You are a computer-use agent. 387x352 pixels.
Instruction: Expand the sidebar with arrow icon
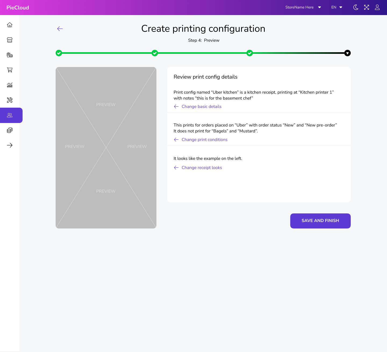[x=10, y=145]
